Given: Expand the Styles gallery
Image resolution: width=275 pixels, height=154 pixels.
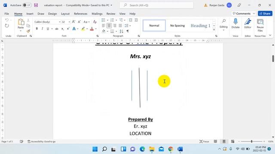Looking at the screenshot, I should click(214, 30).
